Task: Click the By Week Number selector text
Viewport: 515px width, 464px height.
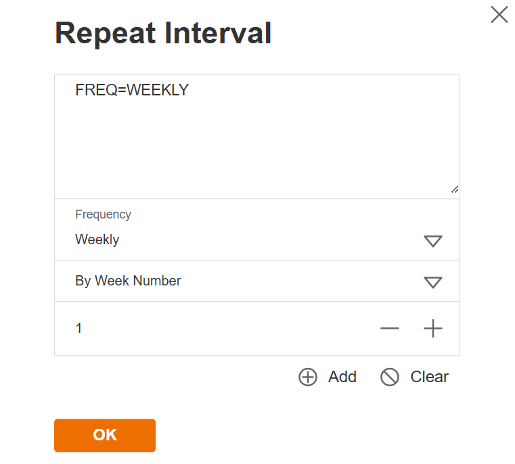Action: point(128,281)
